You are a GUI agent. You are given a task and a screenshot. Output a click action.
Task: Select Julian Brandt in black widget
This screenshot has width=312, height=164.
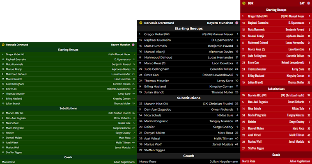pyautogui.click(x=154, y=92)
